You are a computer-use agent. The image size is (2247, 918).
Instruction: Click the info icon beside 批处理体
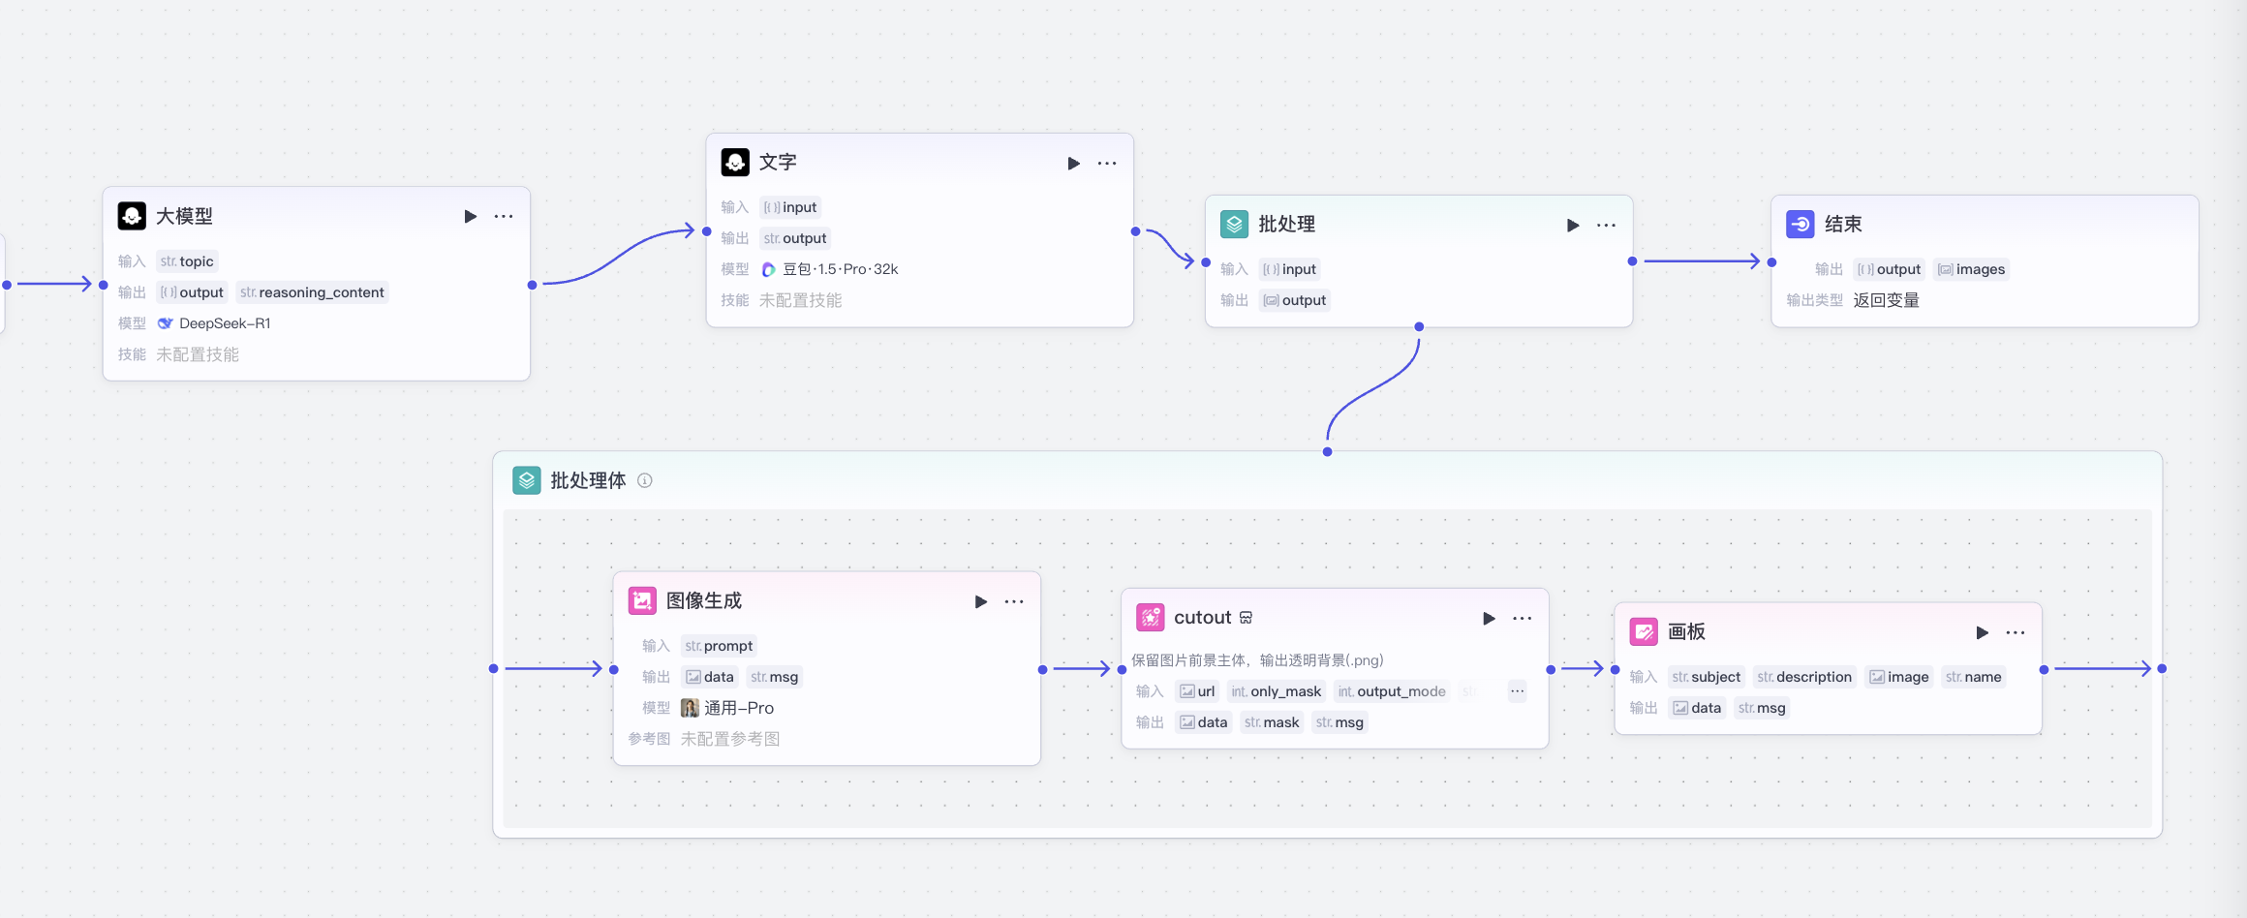click(x=645, y=480)
